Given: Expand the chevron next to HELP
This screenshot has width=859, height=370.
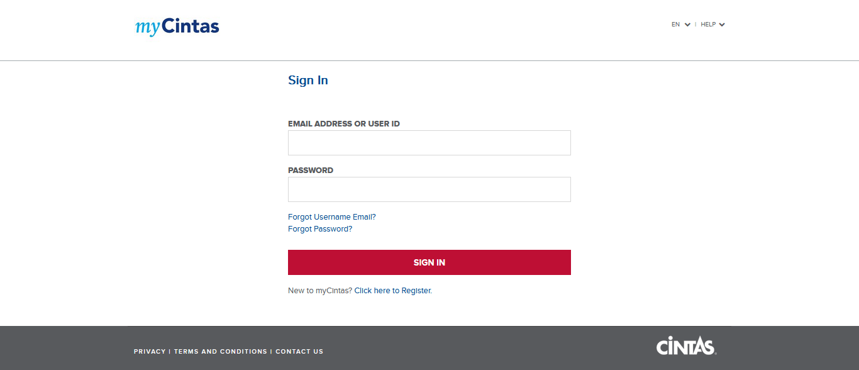Looking at the screenshot, I should [722, 25].
